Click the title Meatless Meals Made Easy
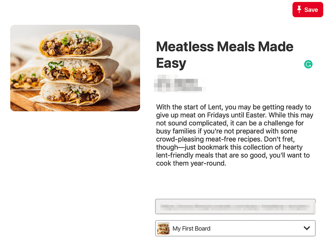Viewport: 324px width, 239px height. pos(225,55)
